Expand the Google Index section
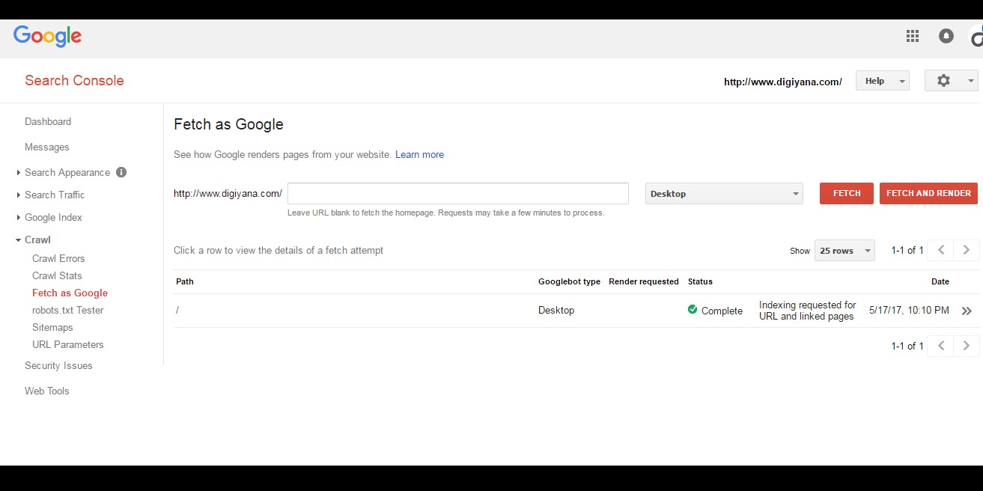Screen dimensions: 983x491 19,218
